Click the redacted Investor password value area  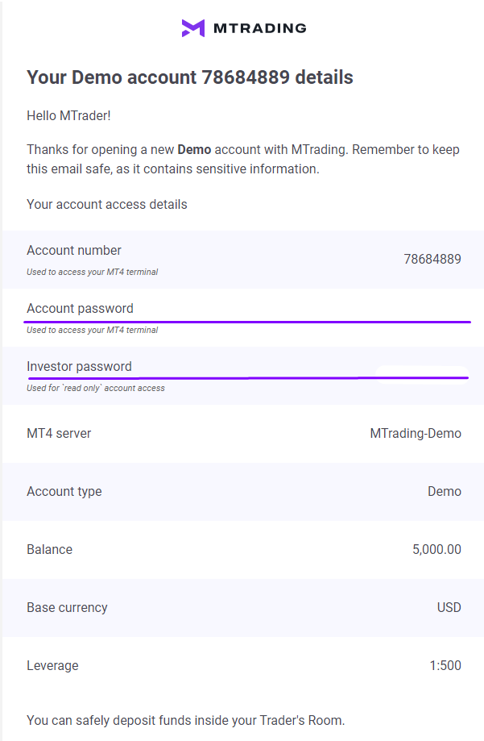click(x=422, y=375)
